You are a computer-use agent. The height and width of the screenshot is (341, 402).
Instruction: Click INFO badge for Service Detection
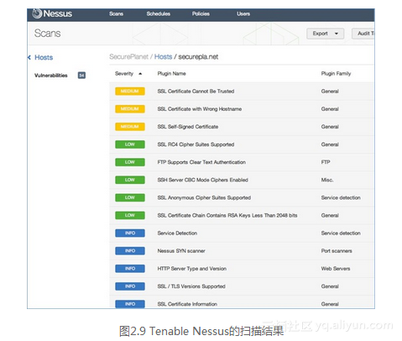(x=130, y=233)
